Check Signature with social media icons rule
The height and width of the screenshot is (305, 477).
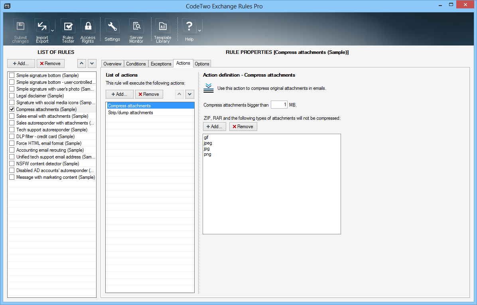[x=12, y=102]
